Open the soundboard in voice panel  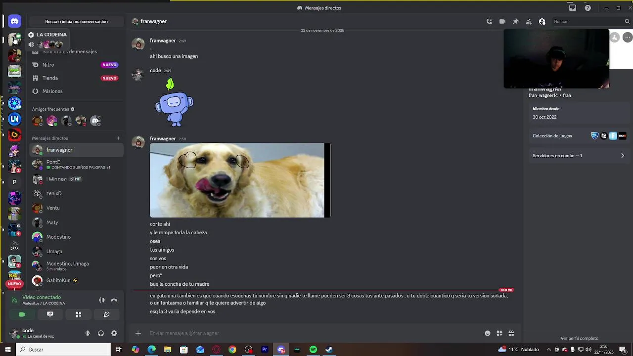106,314
